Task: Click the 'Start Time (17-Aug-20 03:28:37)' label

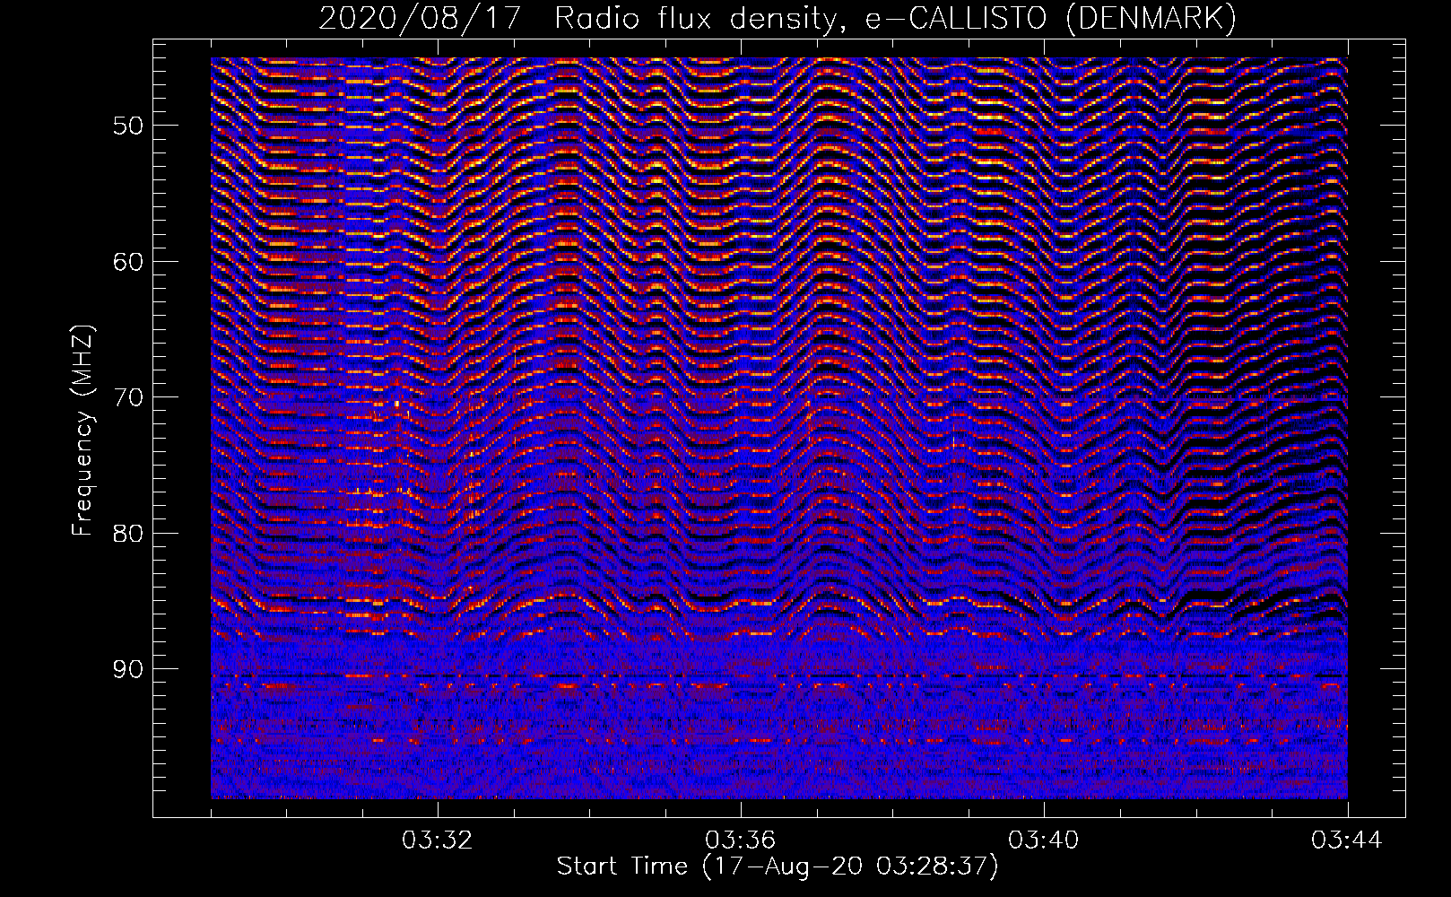Action: pyautogui.click(x=778, y=867)
